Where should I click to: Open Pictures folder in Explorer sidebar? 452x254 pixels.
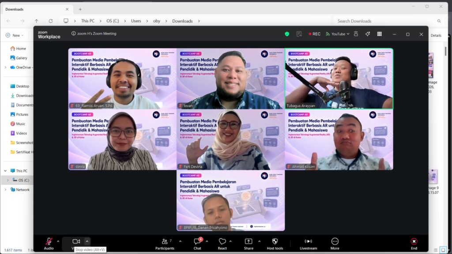pos(19,114)
